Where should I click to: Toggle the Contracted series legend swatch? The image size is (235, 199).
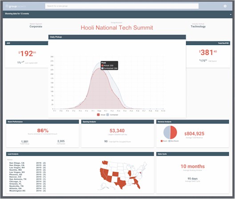pyautogui.click(x=108, y=115)
